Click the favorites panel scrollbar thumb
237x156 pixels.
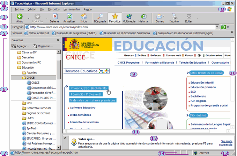pyautogui.click(x=59, y=69)
